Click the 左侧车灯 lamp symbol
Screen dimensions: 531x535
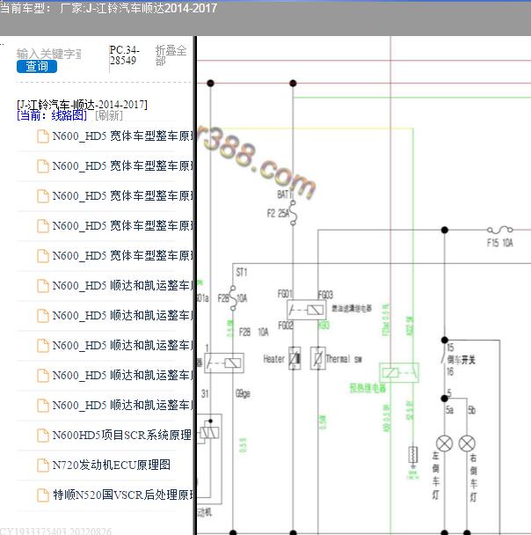445,443
